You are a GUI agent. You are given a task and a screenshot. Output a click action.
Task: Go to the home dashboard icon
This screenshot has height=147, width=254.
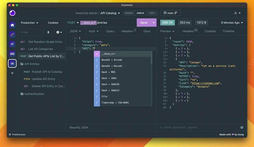[x=12, y=25]
